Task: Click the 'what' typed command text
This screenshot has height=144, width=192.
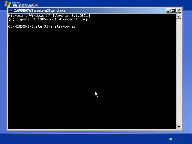Action: pyautogui.click(x=71, y=26)
